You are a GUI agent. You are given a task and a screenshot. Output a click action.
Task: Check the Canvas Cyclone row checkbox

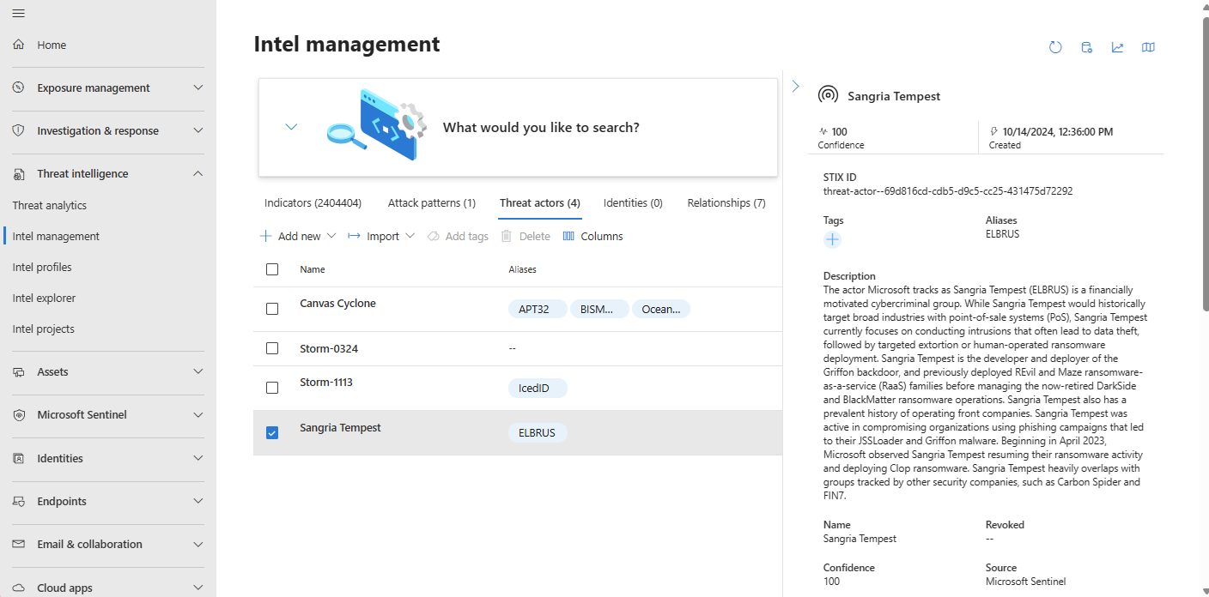[x=272, y=309]
